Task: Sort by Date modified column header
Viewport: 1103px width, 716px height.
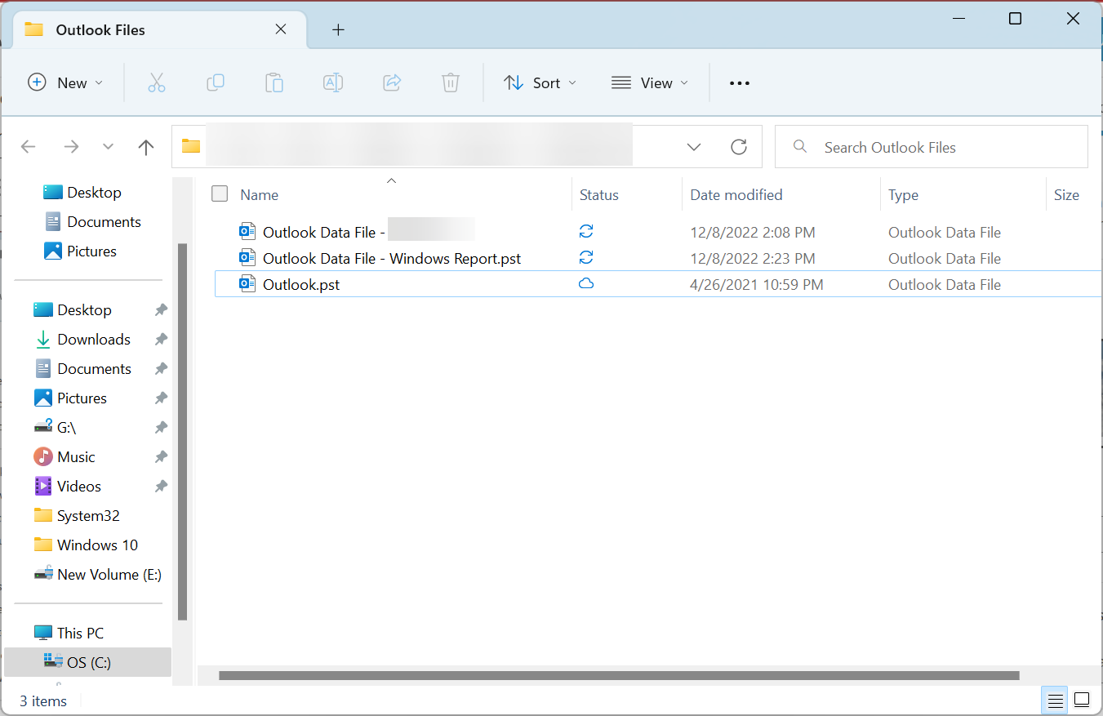Action: (x=736, y=195)
